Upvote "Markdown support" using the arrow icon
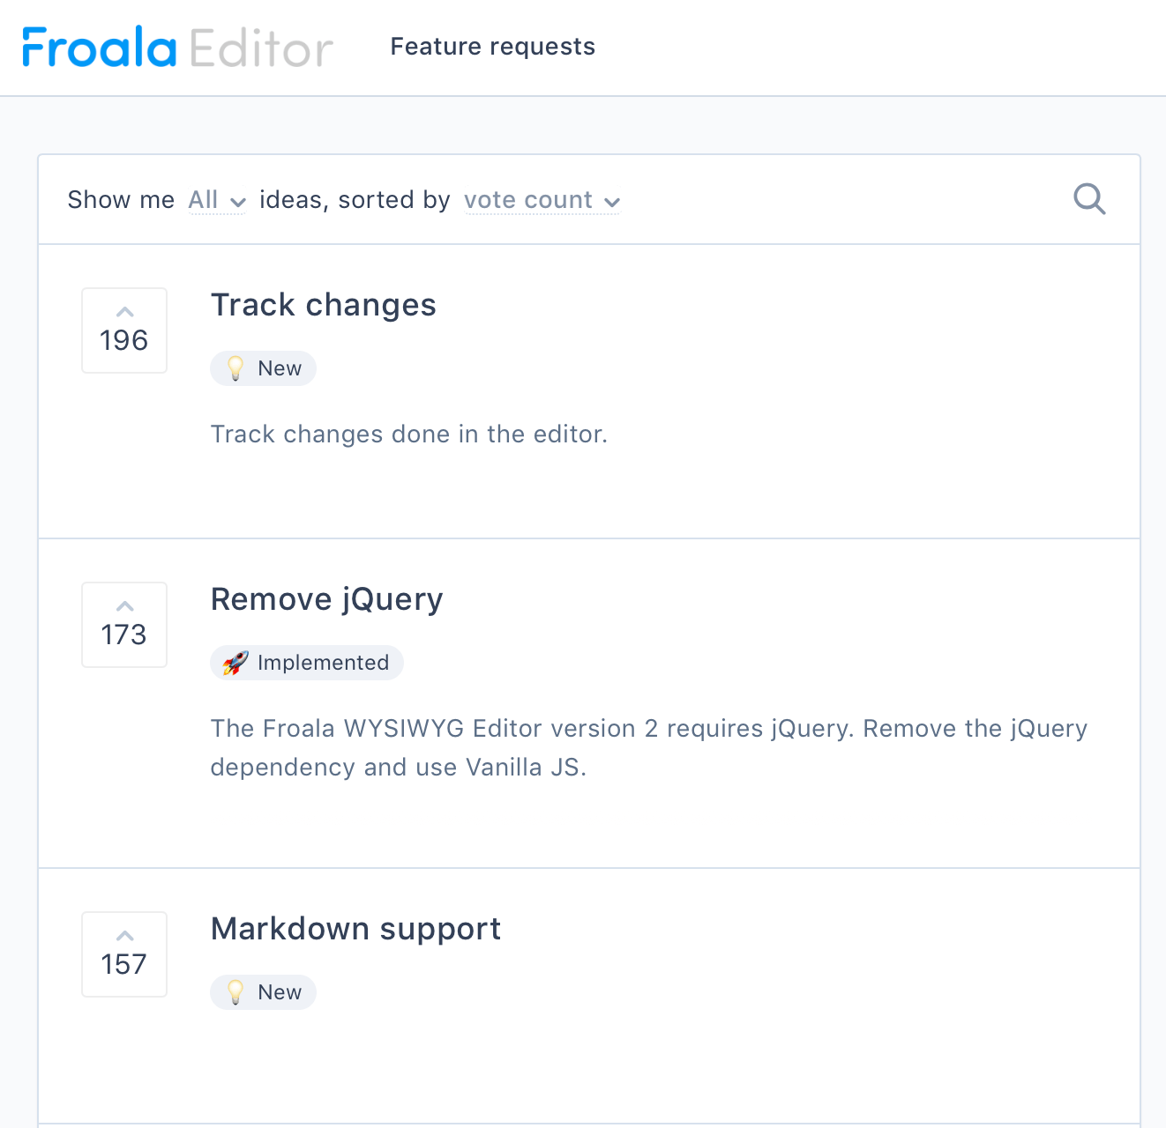Screen dimensions: 1166x1128 click(124, 934)
